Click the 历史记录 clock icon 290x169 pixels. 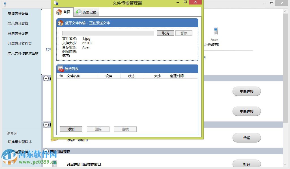pyautogui.click(x=78, y=12)
